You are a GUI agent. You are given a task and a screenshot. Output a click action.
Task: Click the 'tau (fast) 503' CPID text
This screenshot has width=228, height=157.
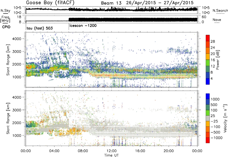pos(40,28)
